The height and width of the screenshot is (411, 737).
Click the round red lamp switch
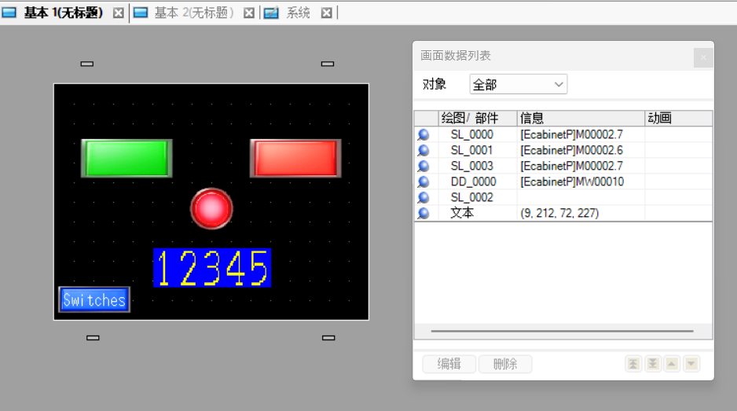pos(211,209)
